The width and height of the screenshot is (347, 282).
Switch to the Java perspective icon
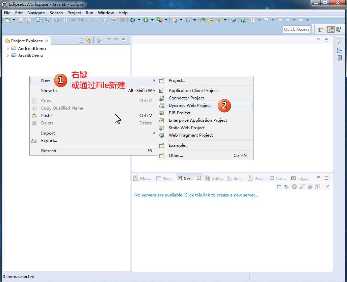point(338,29)
